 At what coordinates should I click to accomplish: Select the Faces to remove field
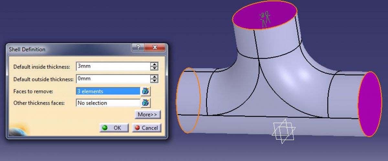tap(108, 91)
